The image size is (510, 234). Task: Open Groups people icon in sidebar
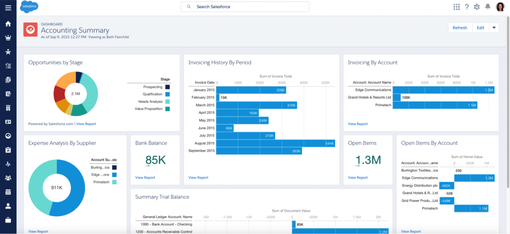point(8,178)
